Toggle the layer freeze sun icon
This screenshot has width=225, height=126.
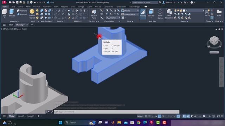coord(178,10)
